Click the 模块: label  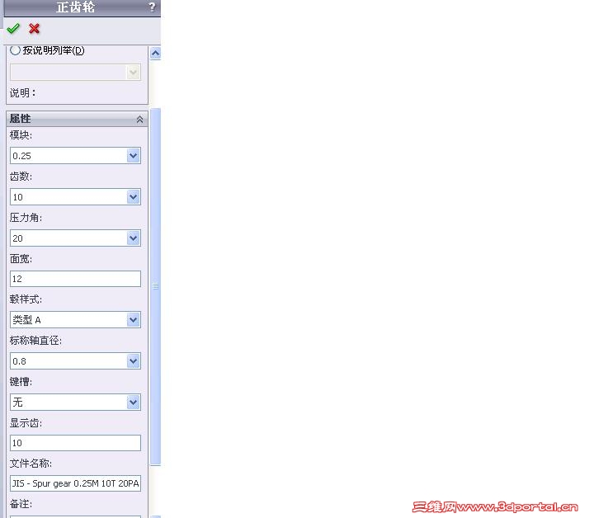pyautogui.click(x=21, y=135)
